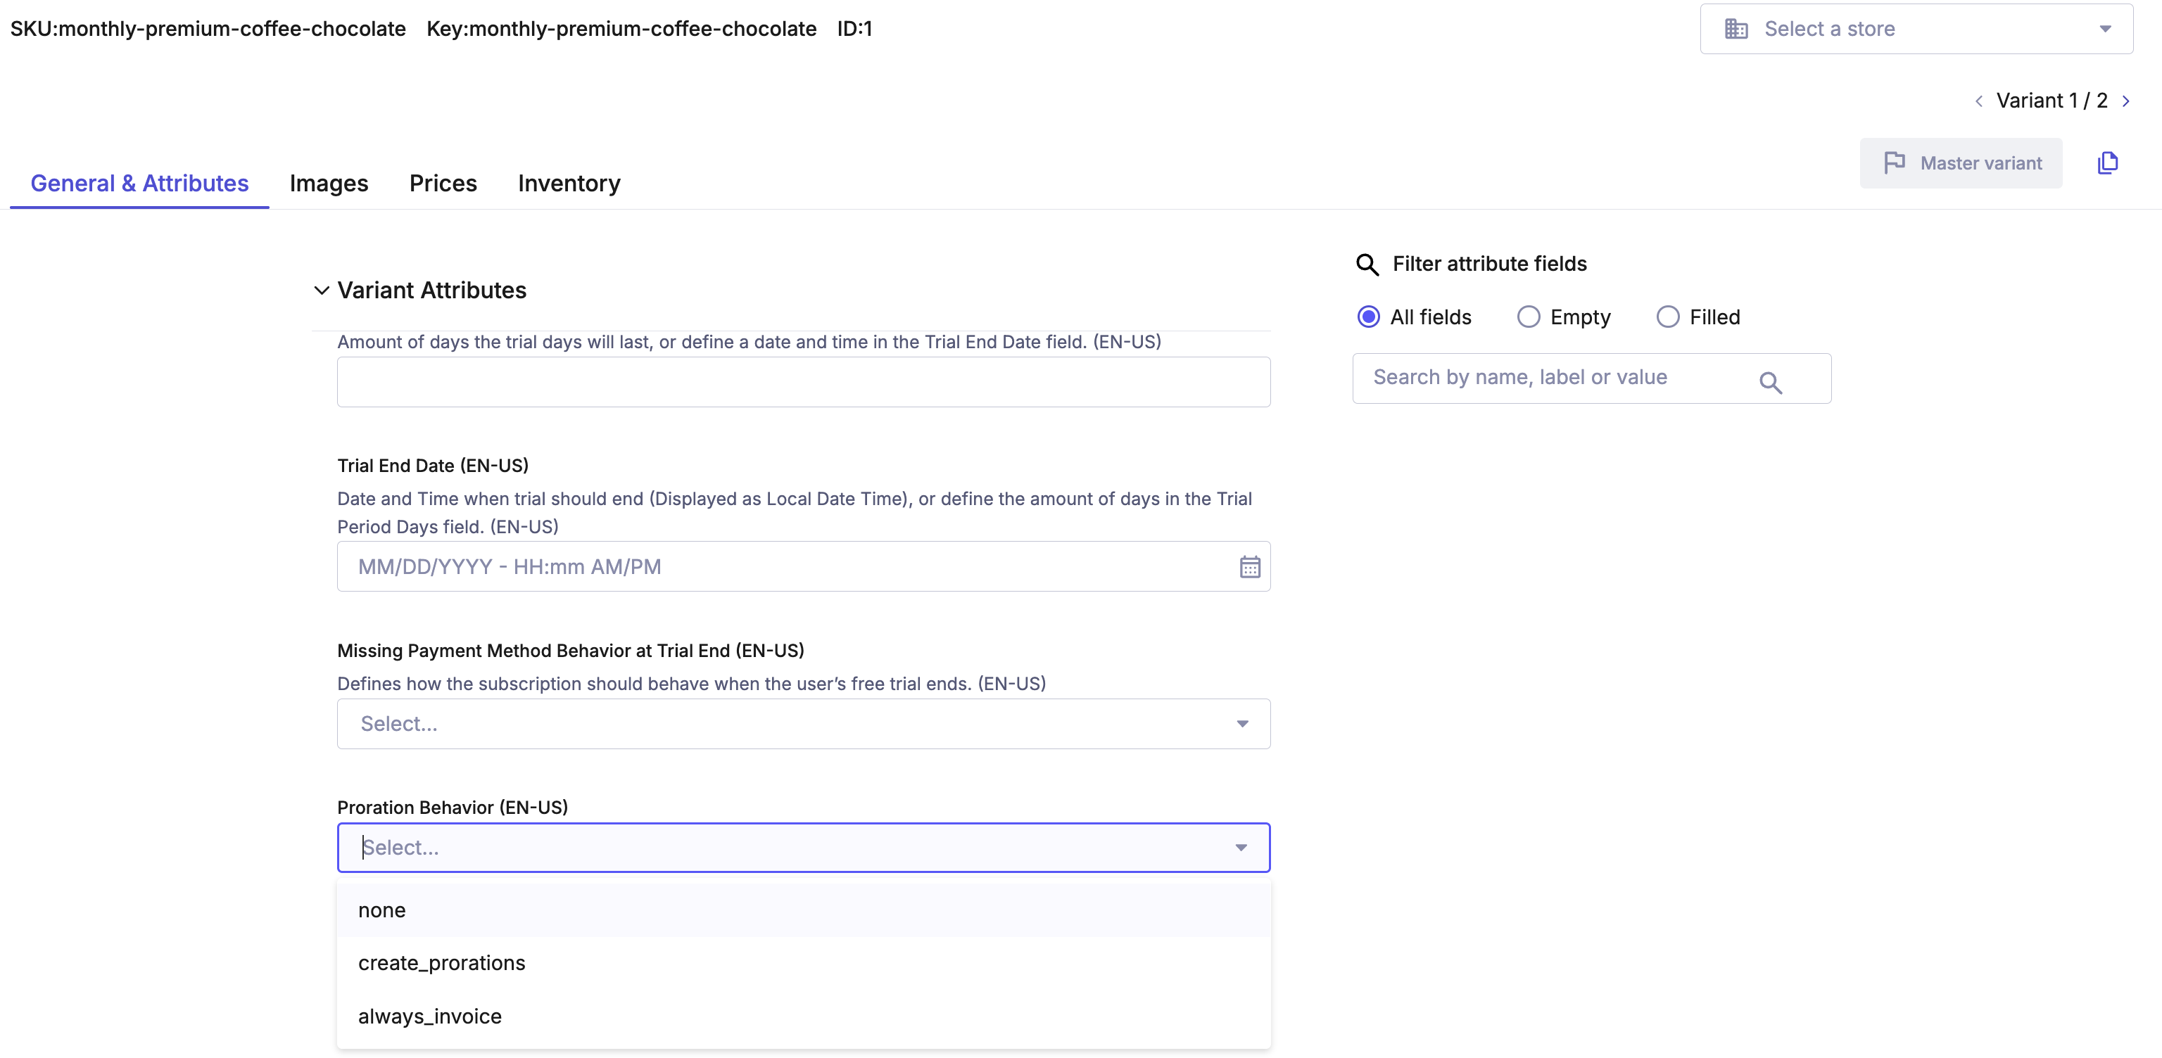Go to previous variant arrow
This screenshot has width=2162, height=1058.
(1979, 101)
